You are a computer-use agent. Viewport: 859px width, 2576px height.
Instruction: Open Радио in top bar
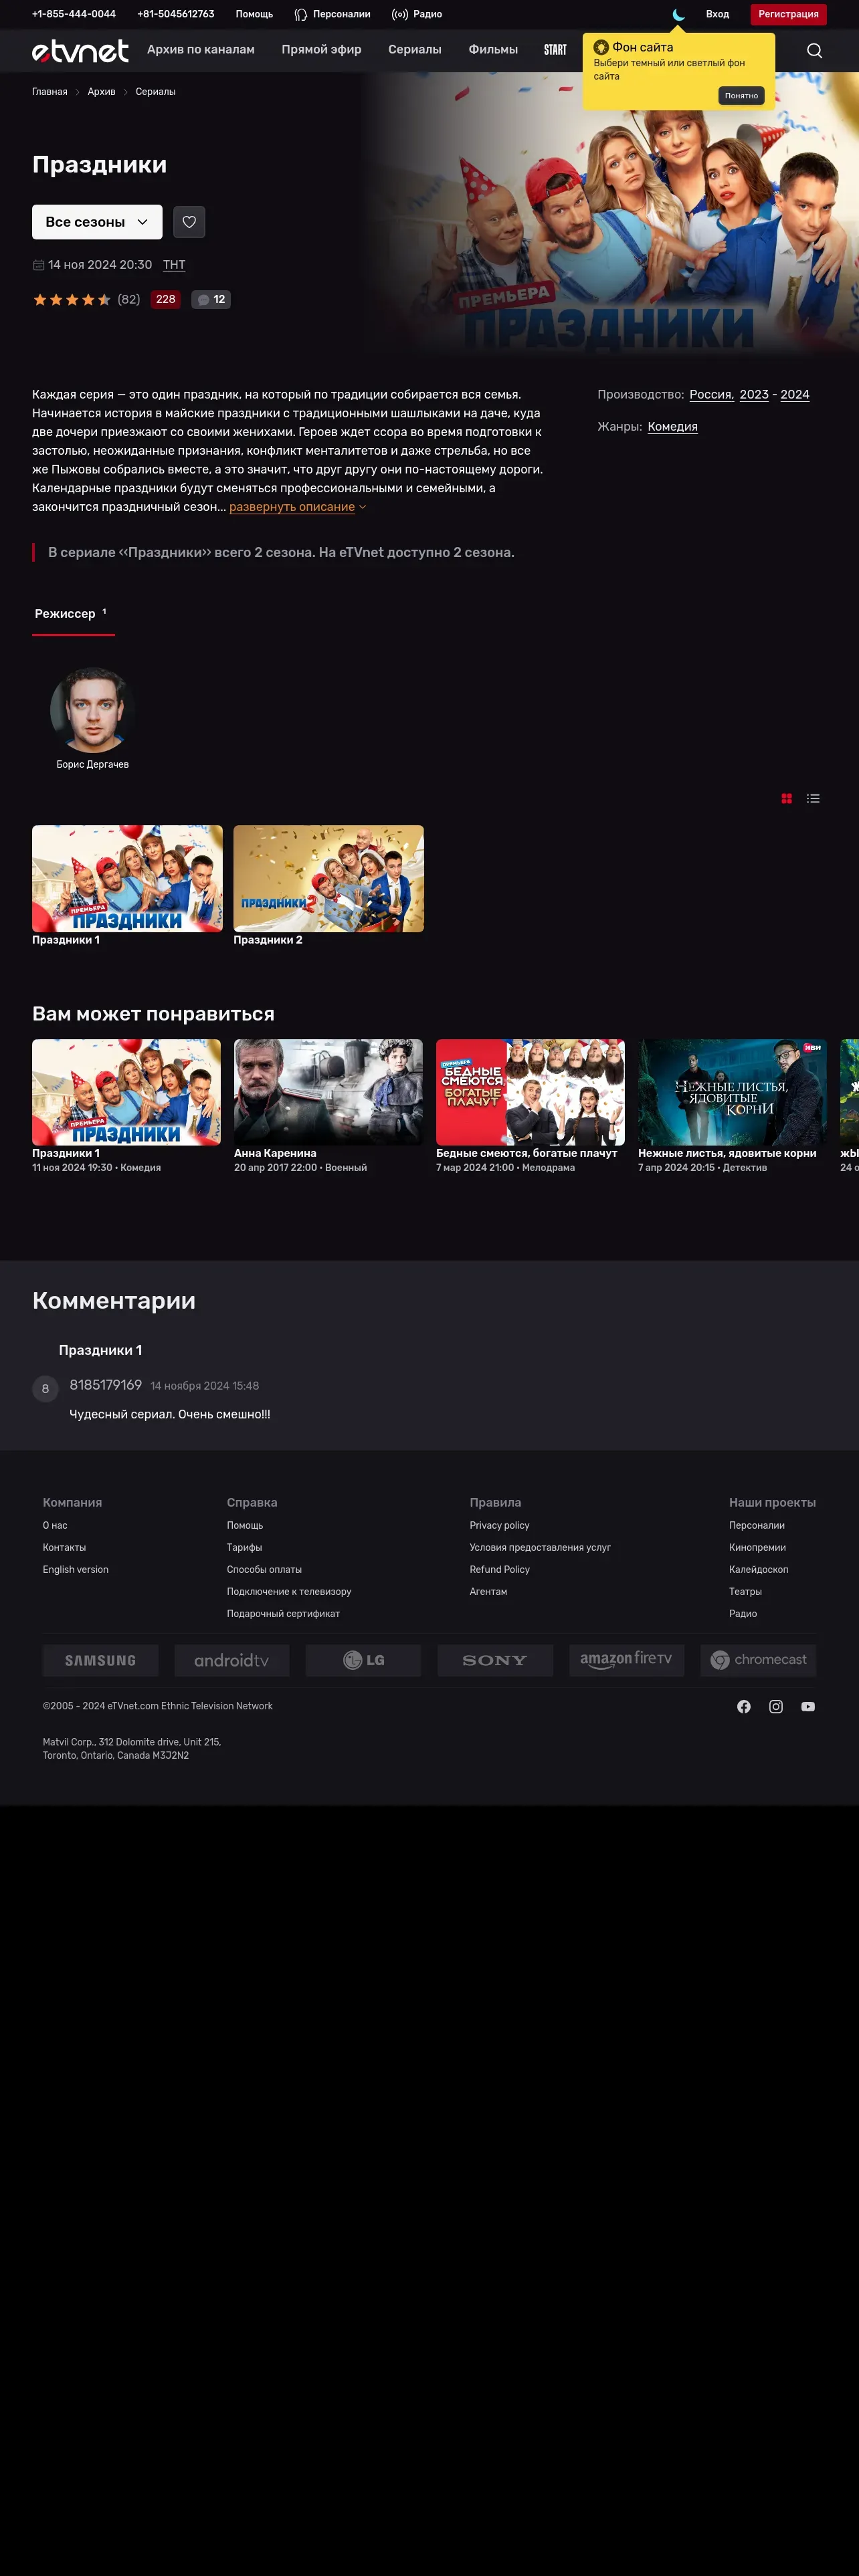(416, 14)
